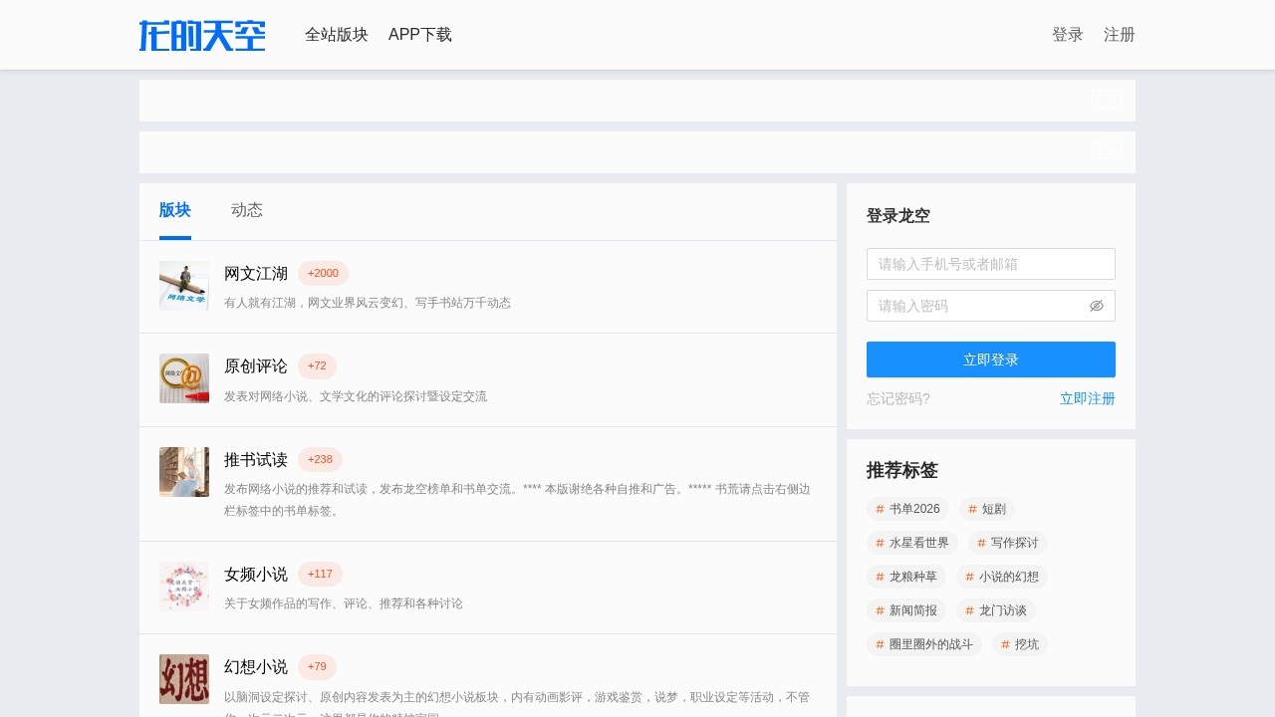Click the 立即注册 link
Viewport: 1275px width, 717px height.
tap(1087, 398)
